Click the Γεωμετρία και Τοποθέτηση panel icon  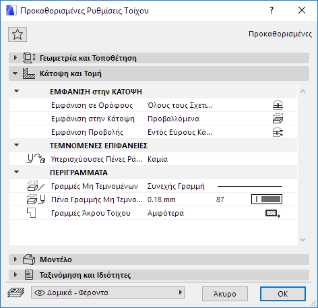click(29, 58)
